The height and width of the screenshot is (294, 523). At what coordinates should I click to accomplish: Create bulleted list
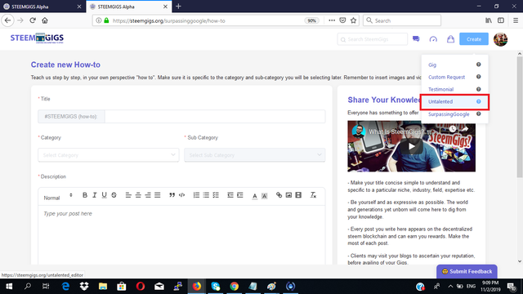pyautogui.click(x=206, y=195)
